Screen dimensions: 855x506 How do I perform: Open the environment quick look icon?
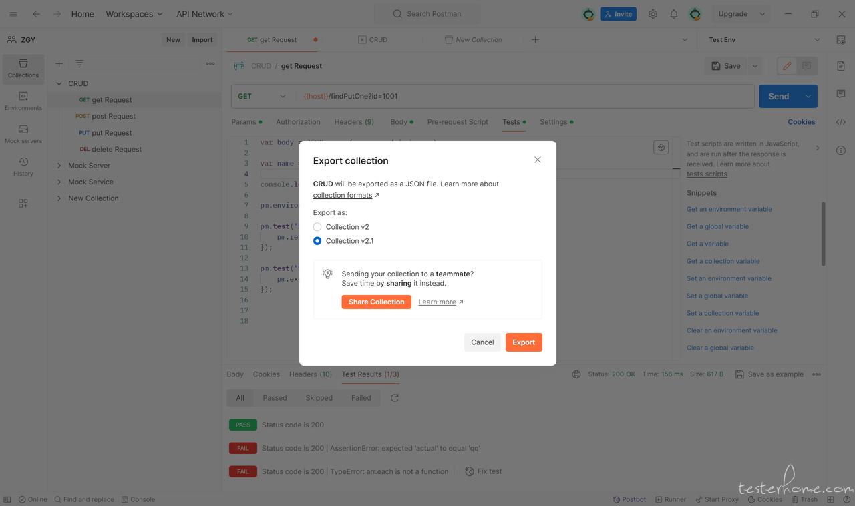click(841, 39)
